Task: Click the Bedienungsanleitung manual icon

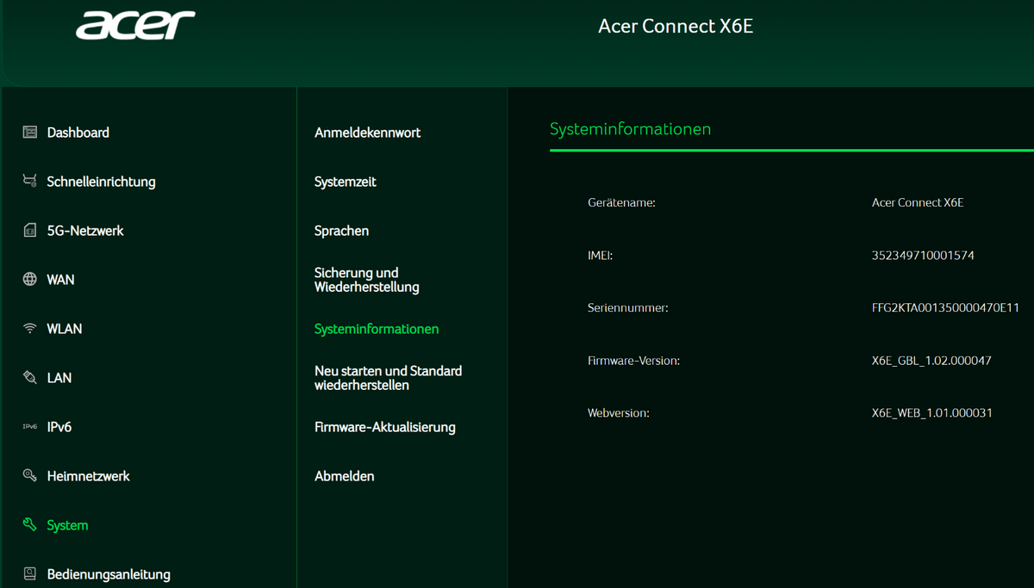Action: [30, 574]
